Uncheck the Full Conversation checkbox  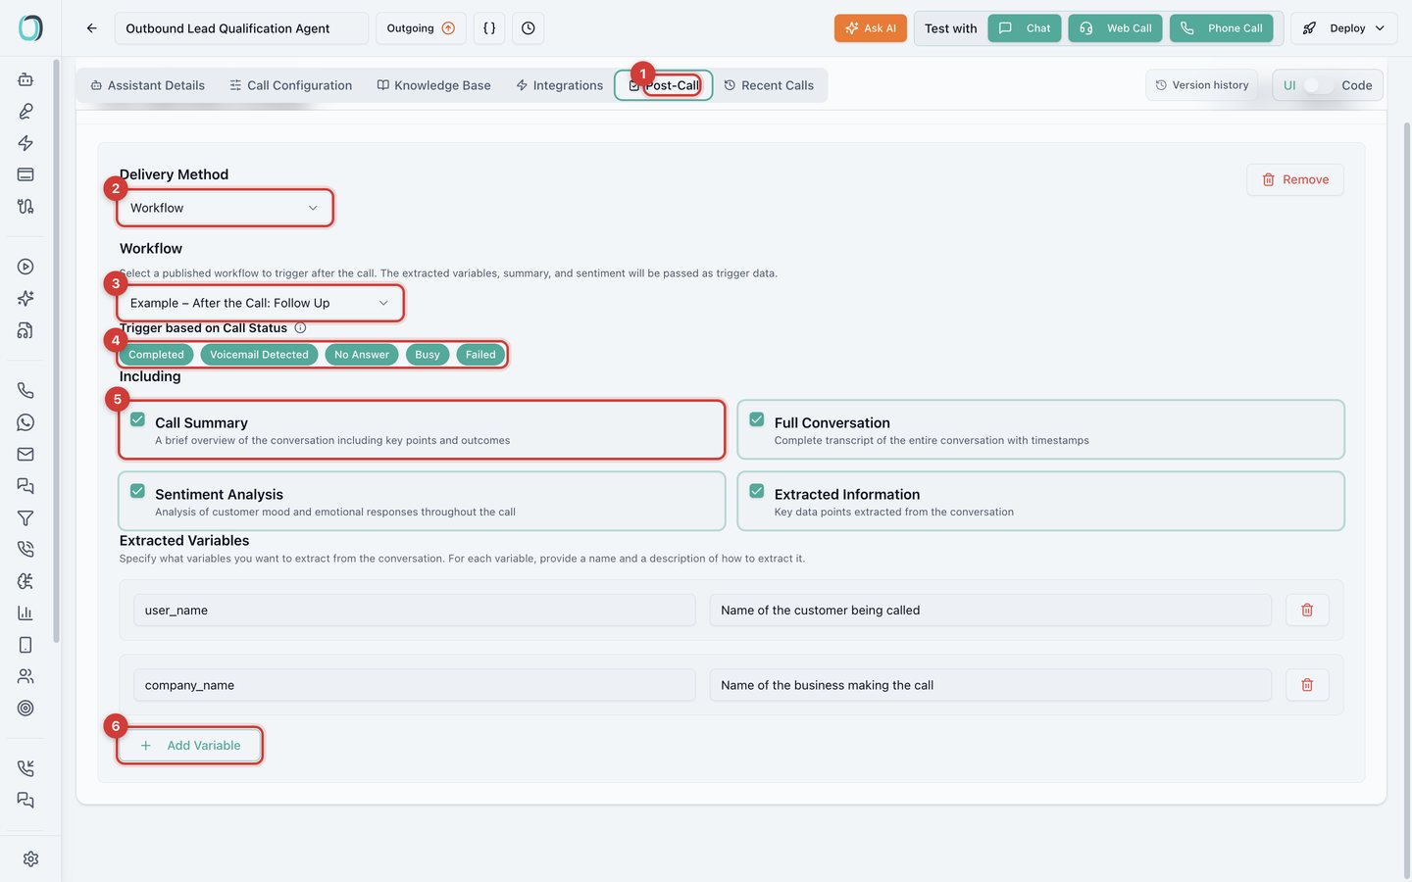click(757, 419)
